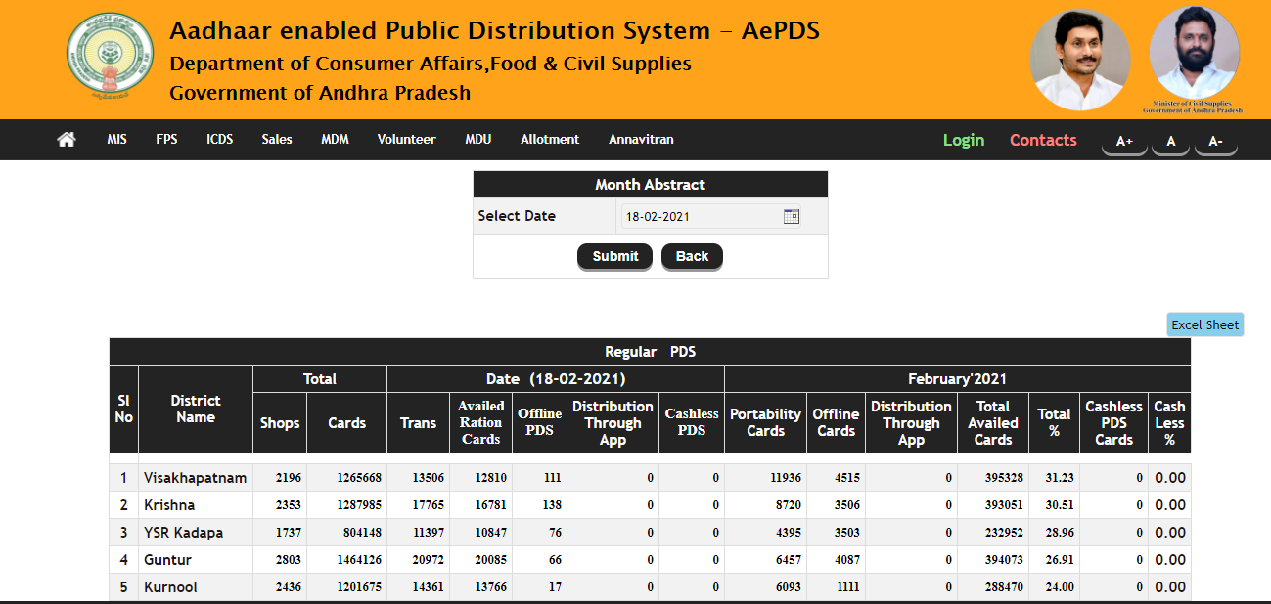Open the Sales menu
This screenshot has height=604, width=1271.
[x=277, y=140]
